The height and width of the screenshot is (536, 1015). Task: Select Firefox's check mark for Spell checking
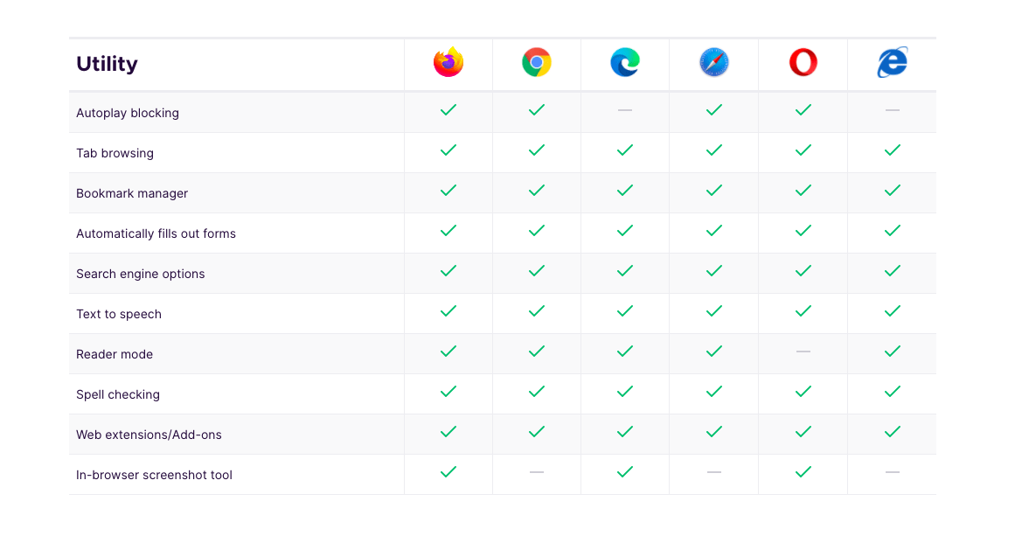tap(448, 392)
